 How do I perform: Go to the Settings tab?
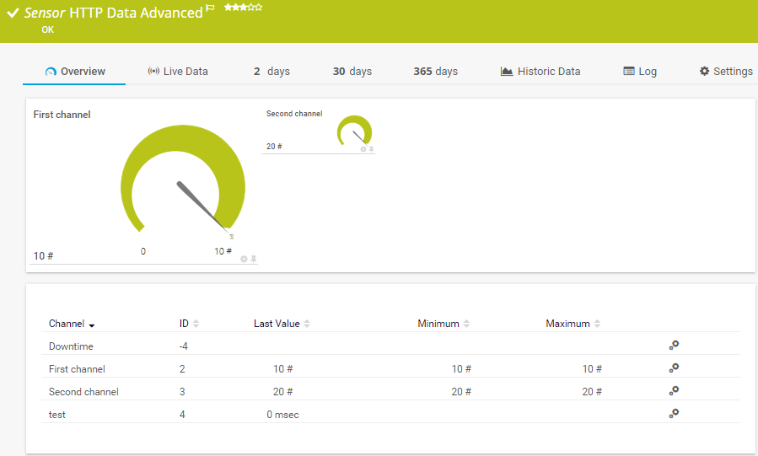click(725, 72)
